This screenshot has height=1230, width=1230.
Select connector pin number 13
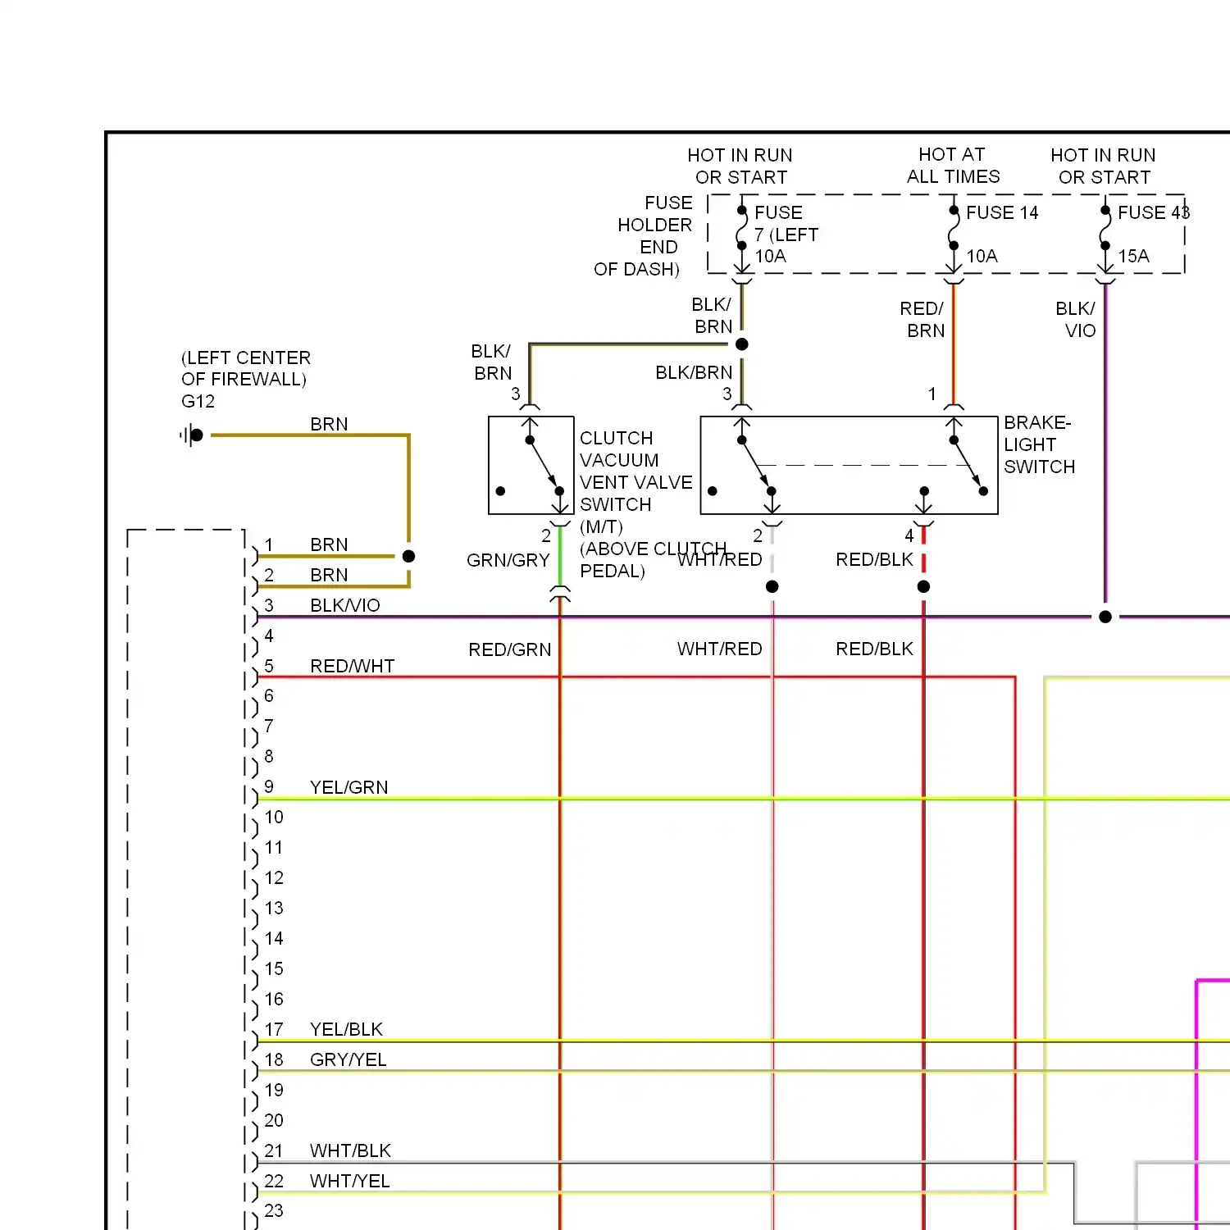pyautogui.click(x=274, y=908)
